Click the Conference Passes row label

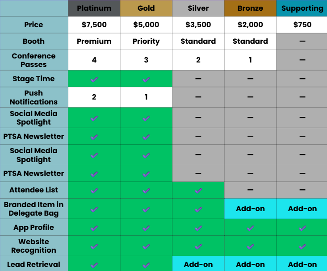34,60
